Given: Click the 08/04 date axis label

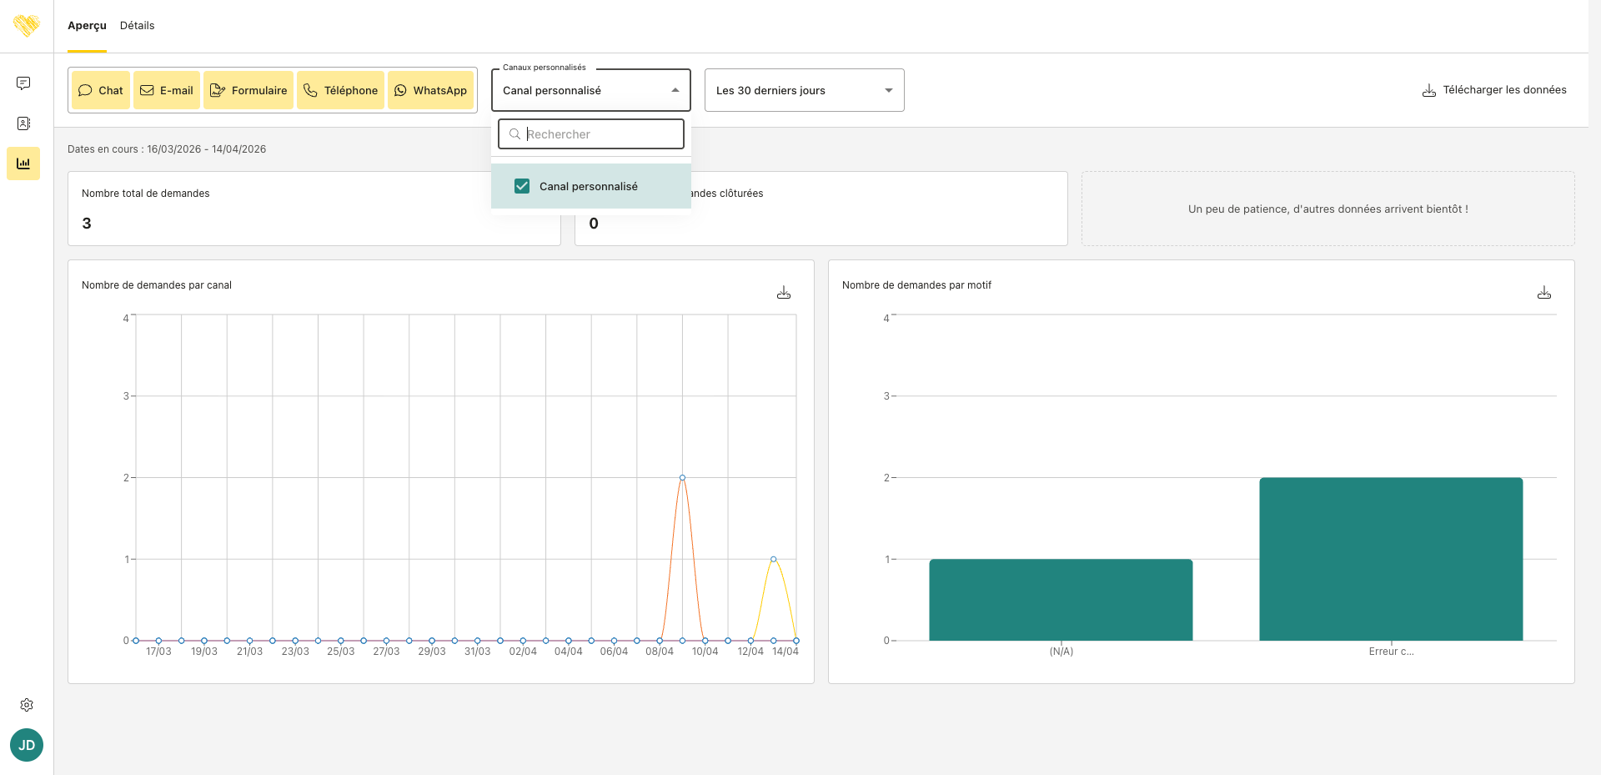Looking at the screenshot, I should tap(660, 652).
